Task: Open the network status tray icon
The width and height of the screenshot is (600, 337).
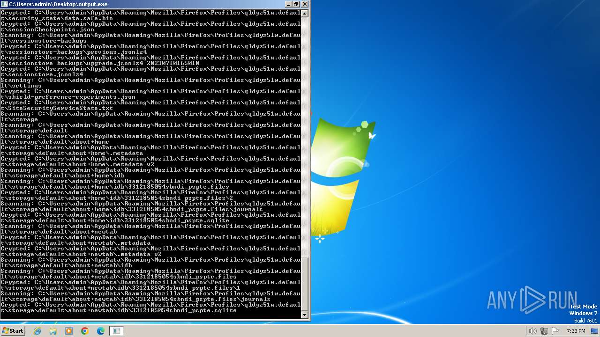Action: [x=544, y=331]
